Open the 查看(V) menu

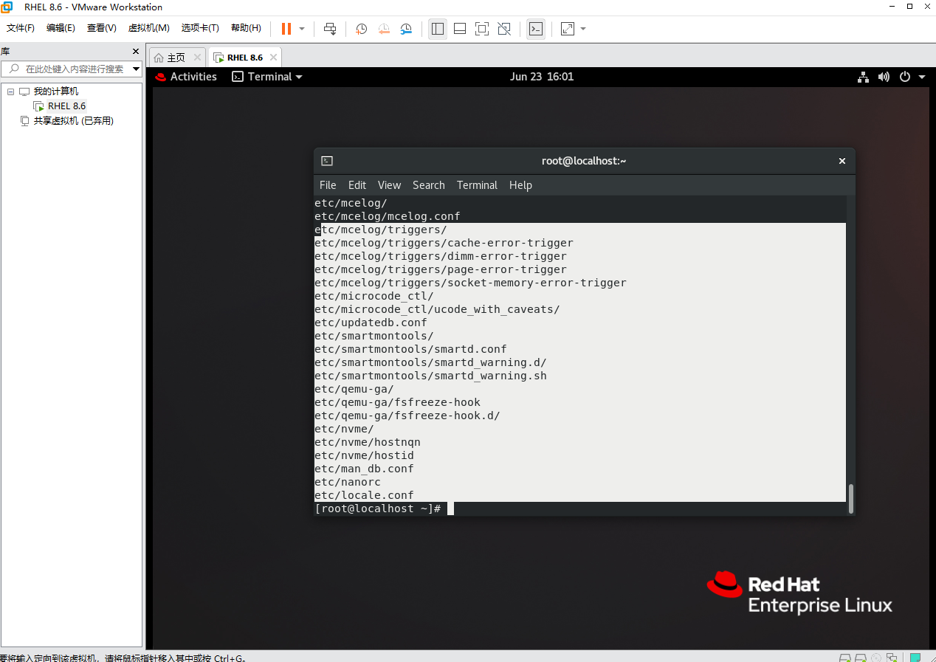tap(101, 28)
